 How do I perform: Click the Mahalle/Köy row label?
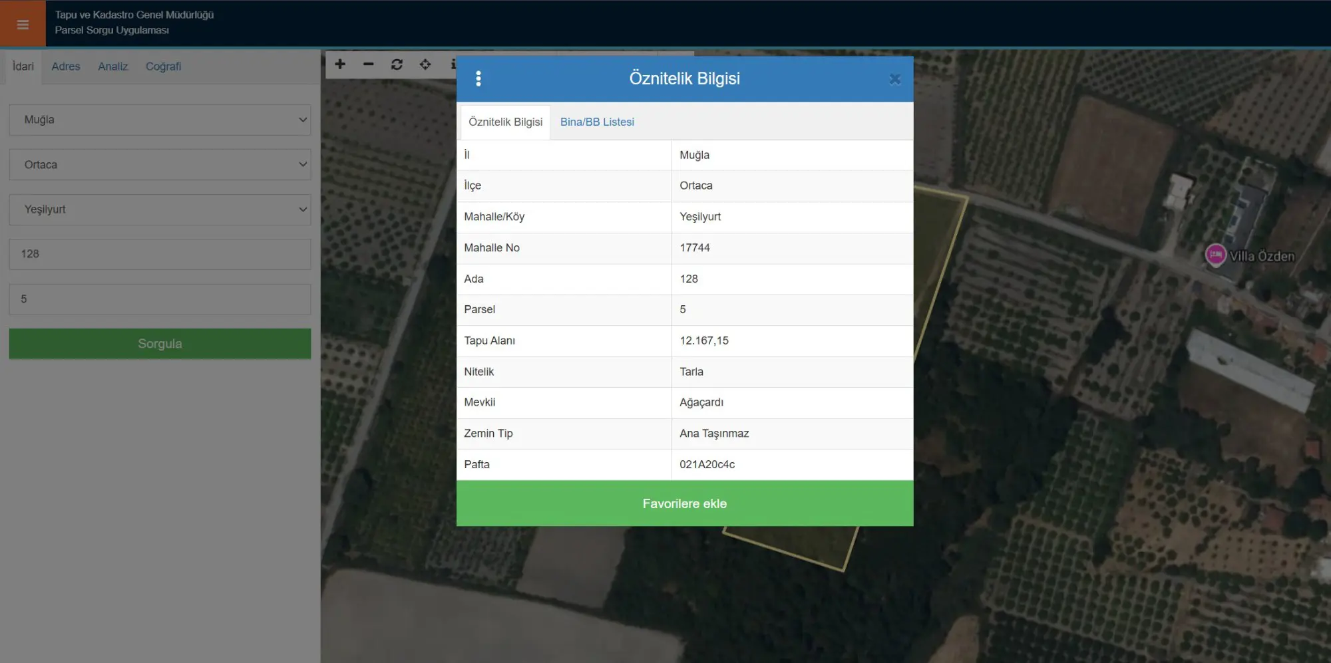pos(494,217)
